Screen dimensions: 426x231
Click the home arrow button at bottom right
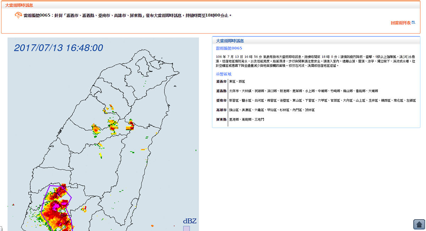pos(419,224)
